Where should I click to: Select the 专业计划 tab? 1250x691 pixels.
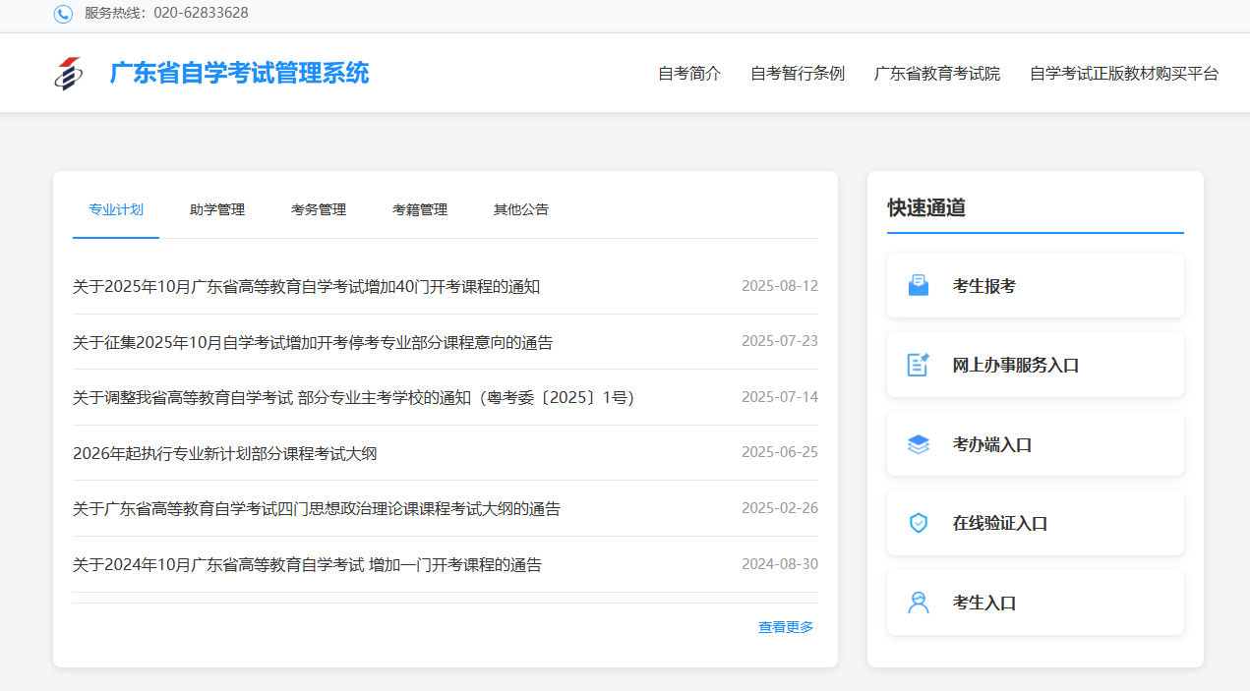click(116, 209)
